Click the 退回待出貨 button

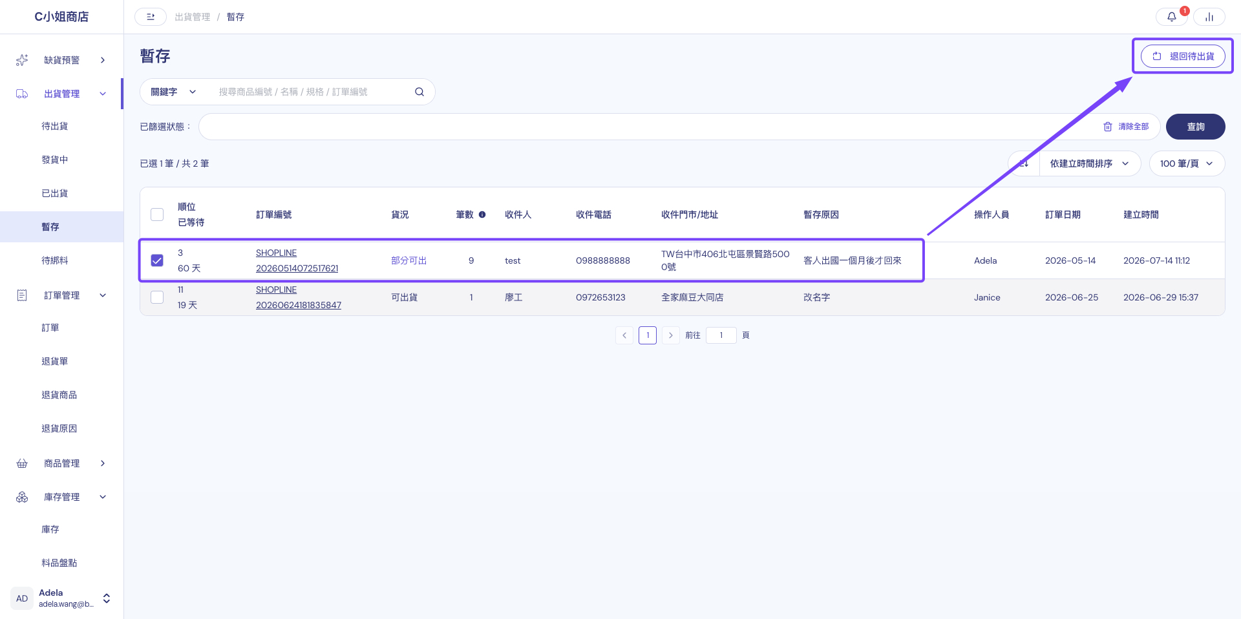point(1183,56)
